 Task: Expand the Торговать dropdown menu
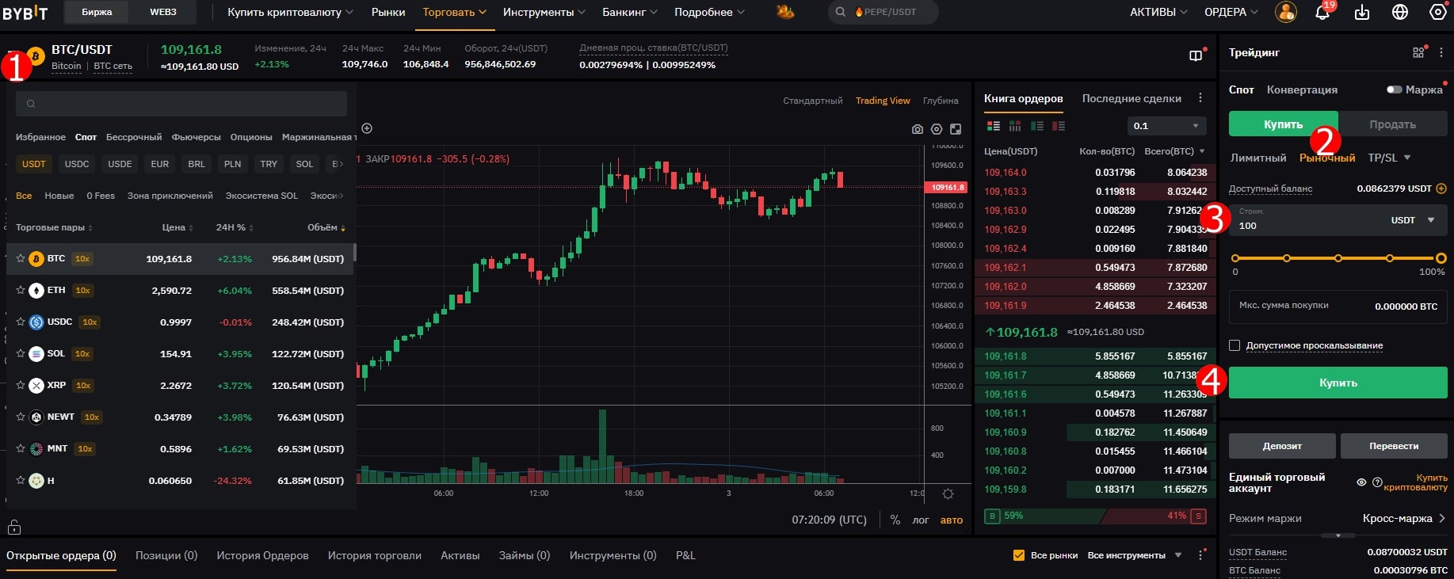coord(454,12)
